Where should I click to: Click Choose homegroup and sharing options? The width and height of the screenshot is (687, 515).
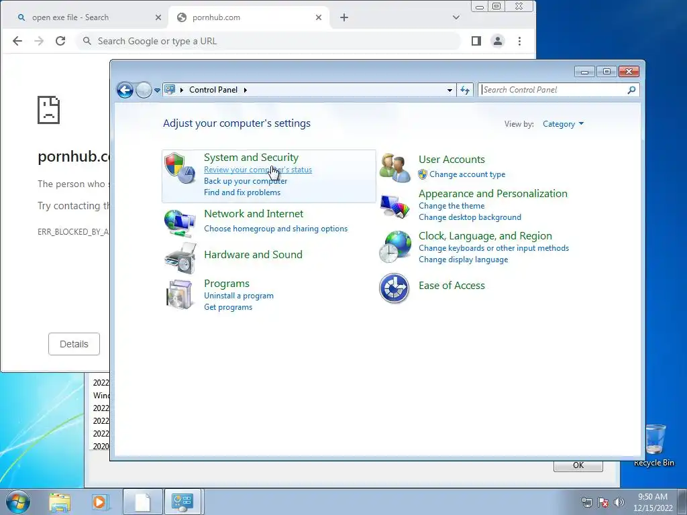276,229
